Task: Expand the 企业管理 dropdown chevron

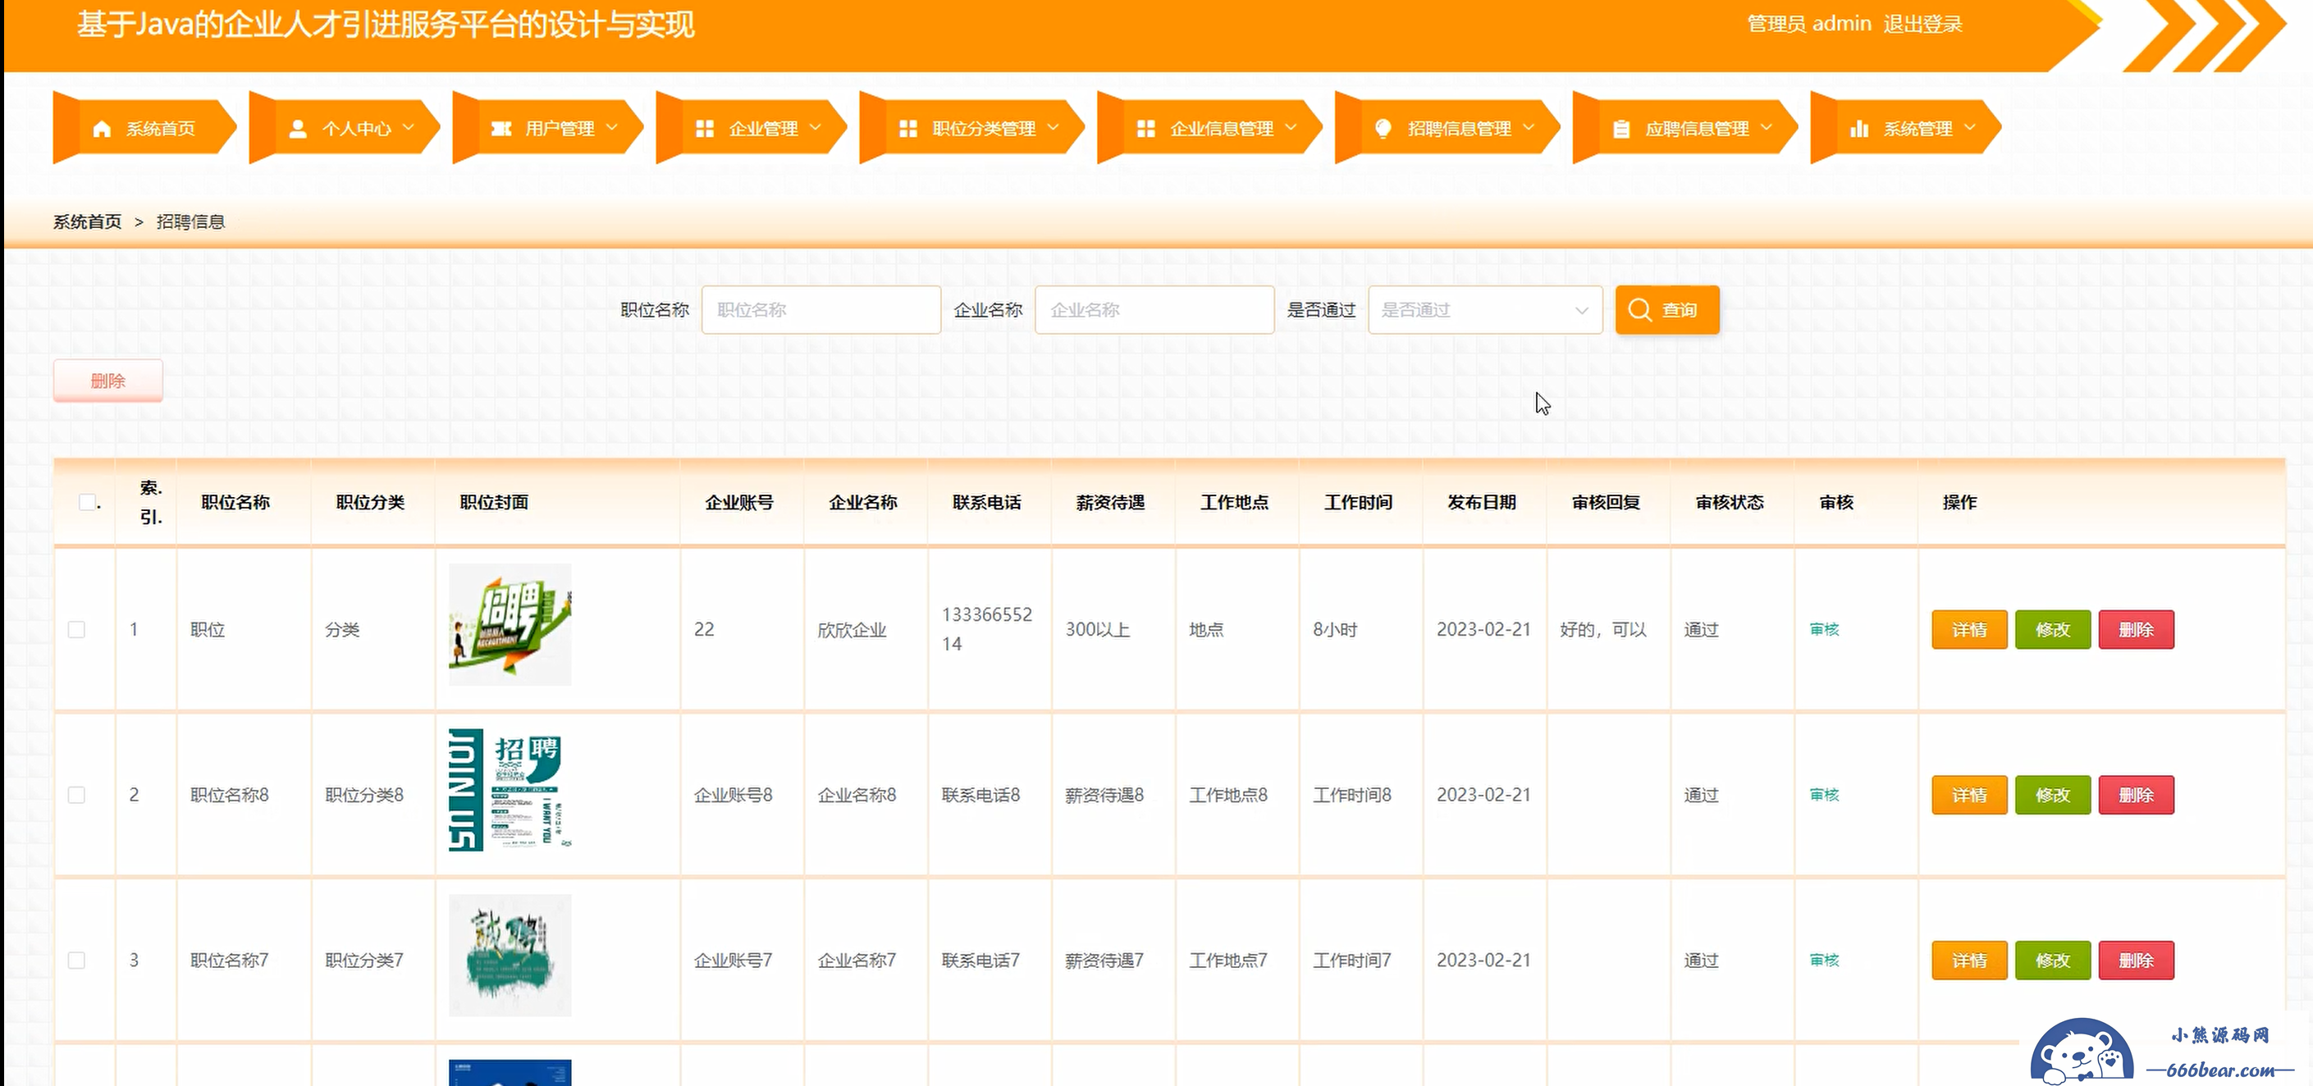Action: tap(816, 127)
